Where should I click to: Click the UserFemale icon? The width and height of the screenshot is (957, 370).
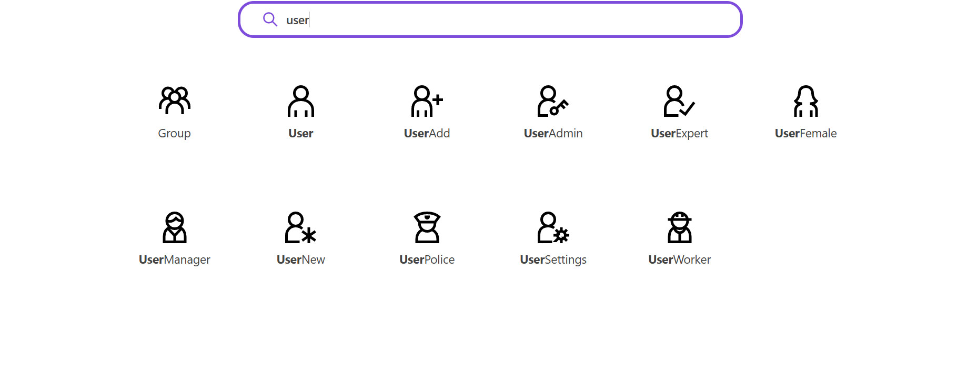(x=805, y=101)
